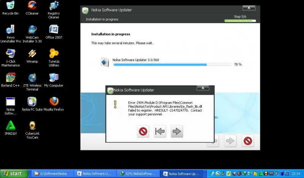Launch CCleaner from the desktop
304x178 pixels.
click(32, 8)
